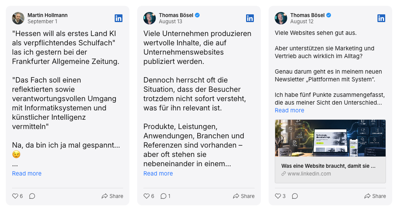Click Thomas Bösel avatar on August 13 post
This screenshot has width=398, height=210.
click(x=150, y=18)
